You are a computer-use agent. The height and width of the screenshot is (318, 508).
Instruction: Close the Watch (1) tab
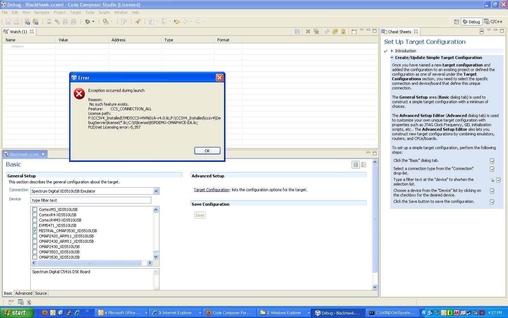[32, 31]
